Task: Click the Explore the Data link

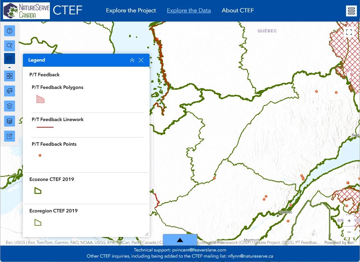Action: (x=189, y=11)
